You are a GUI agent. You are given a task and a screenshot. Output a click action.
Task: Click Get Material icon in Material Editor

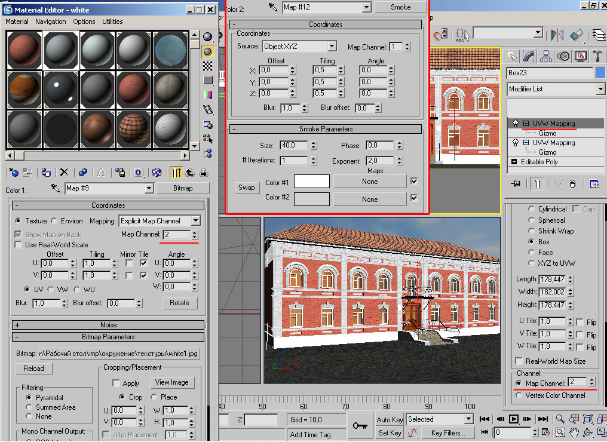13,173
